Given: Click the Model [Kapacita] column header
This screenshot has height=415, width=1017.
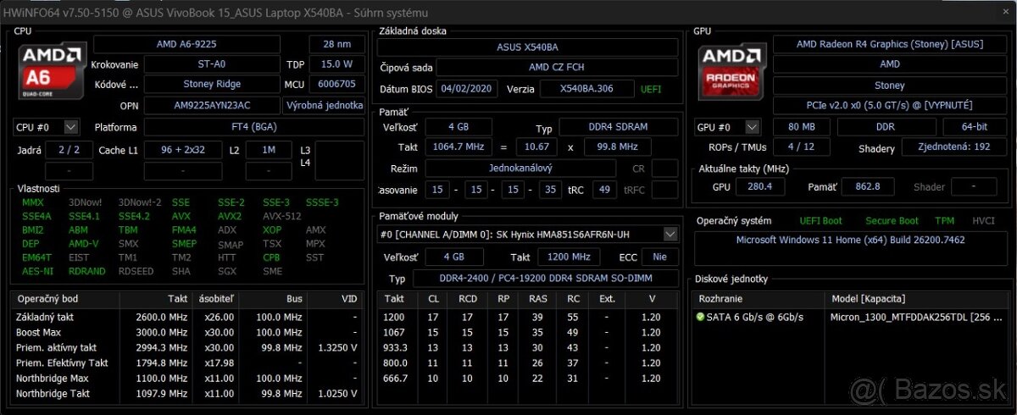Looking at the screenshot, I should [868, 299].
